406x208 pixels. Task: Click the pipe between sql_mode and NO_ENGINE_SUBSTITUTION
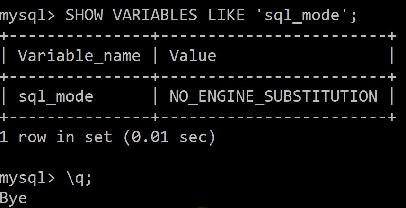point(155,96)
